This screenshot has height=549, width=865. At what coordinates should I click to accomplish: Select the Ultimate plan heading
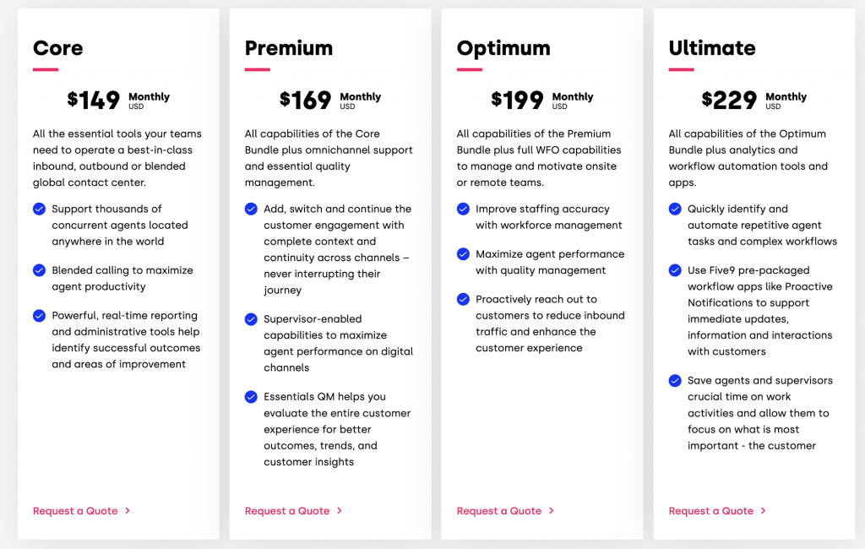(x=712, y=48)
